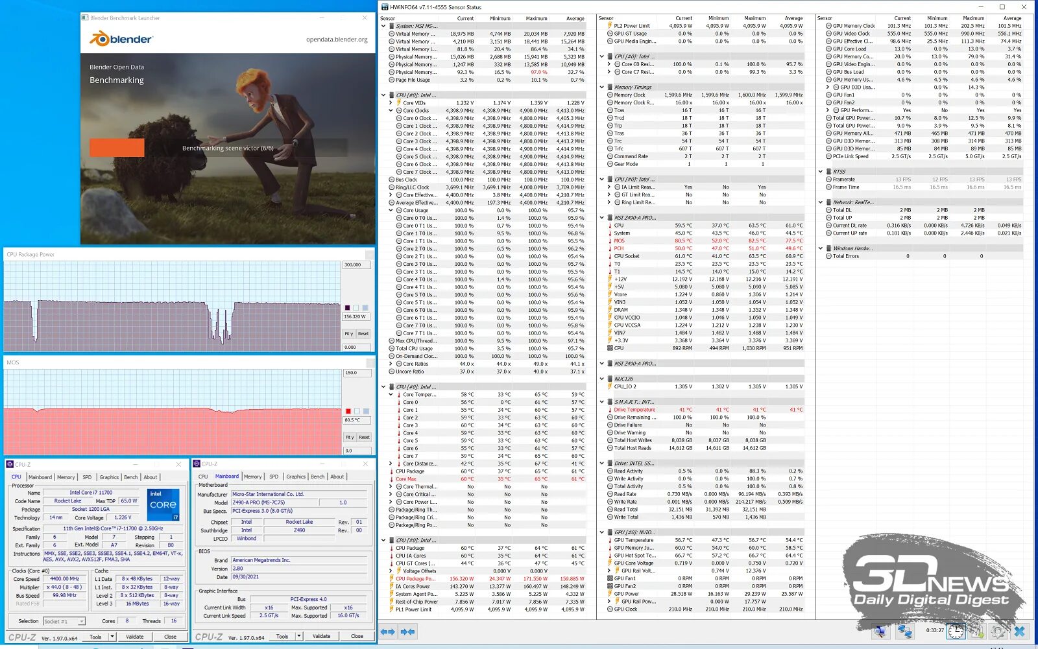Click the icon beside GPU Memory Clock
Image resolution: width=1038 pixels, height=649 pixels.
[x=828, y=26]
